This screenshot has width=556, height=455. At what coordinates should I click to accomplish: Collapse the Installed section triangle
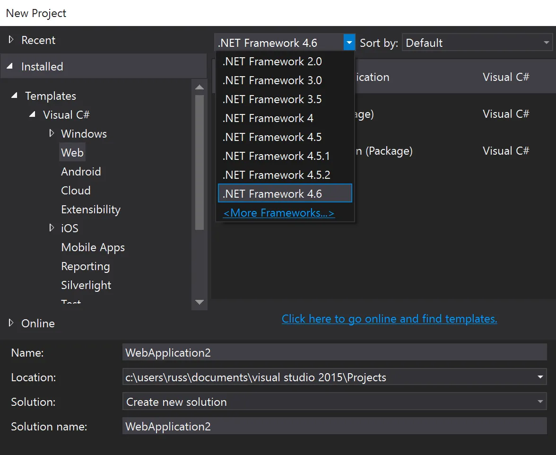pyautogui.click(x=10, y=67)
